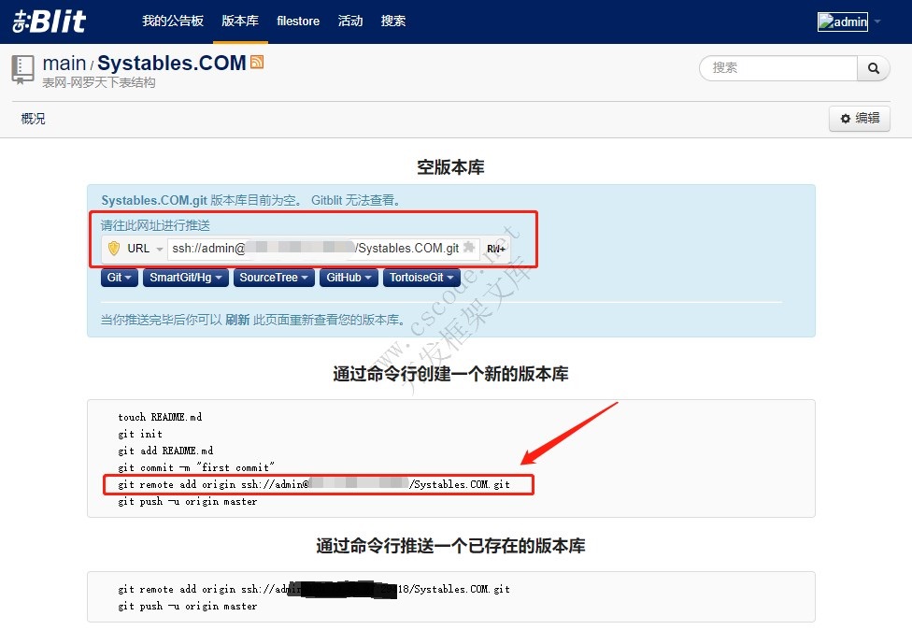Open the SourceTree dropdown button

coord(274,278)
